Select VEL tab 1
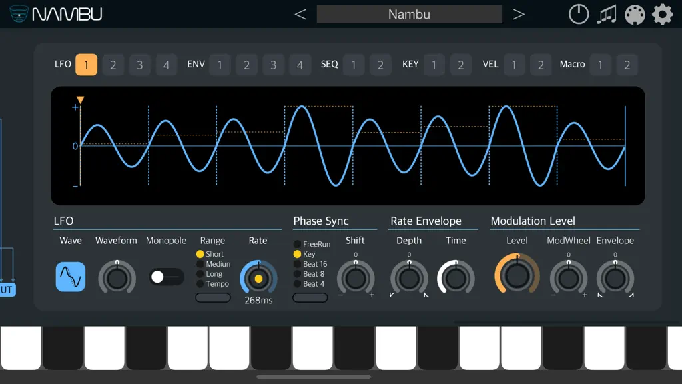The height and width of the screenshot is (384, 682). (x=514, y=65)
